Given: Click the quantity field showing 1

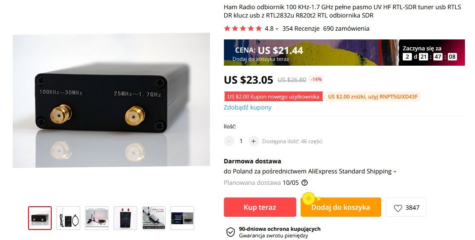Looking at the screenshot, I should pyautogui.click(x=241, y=141).
